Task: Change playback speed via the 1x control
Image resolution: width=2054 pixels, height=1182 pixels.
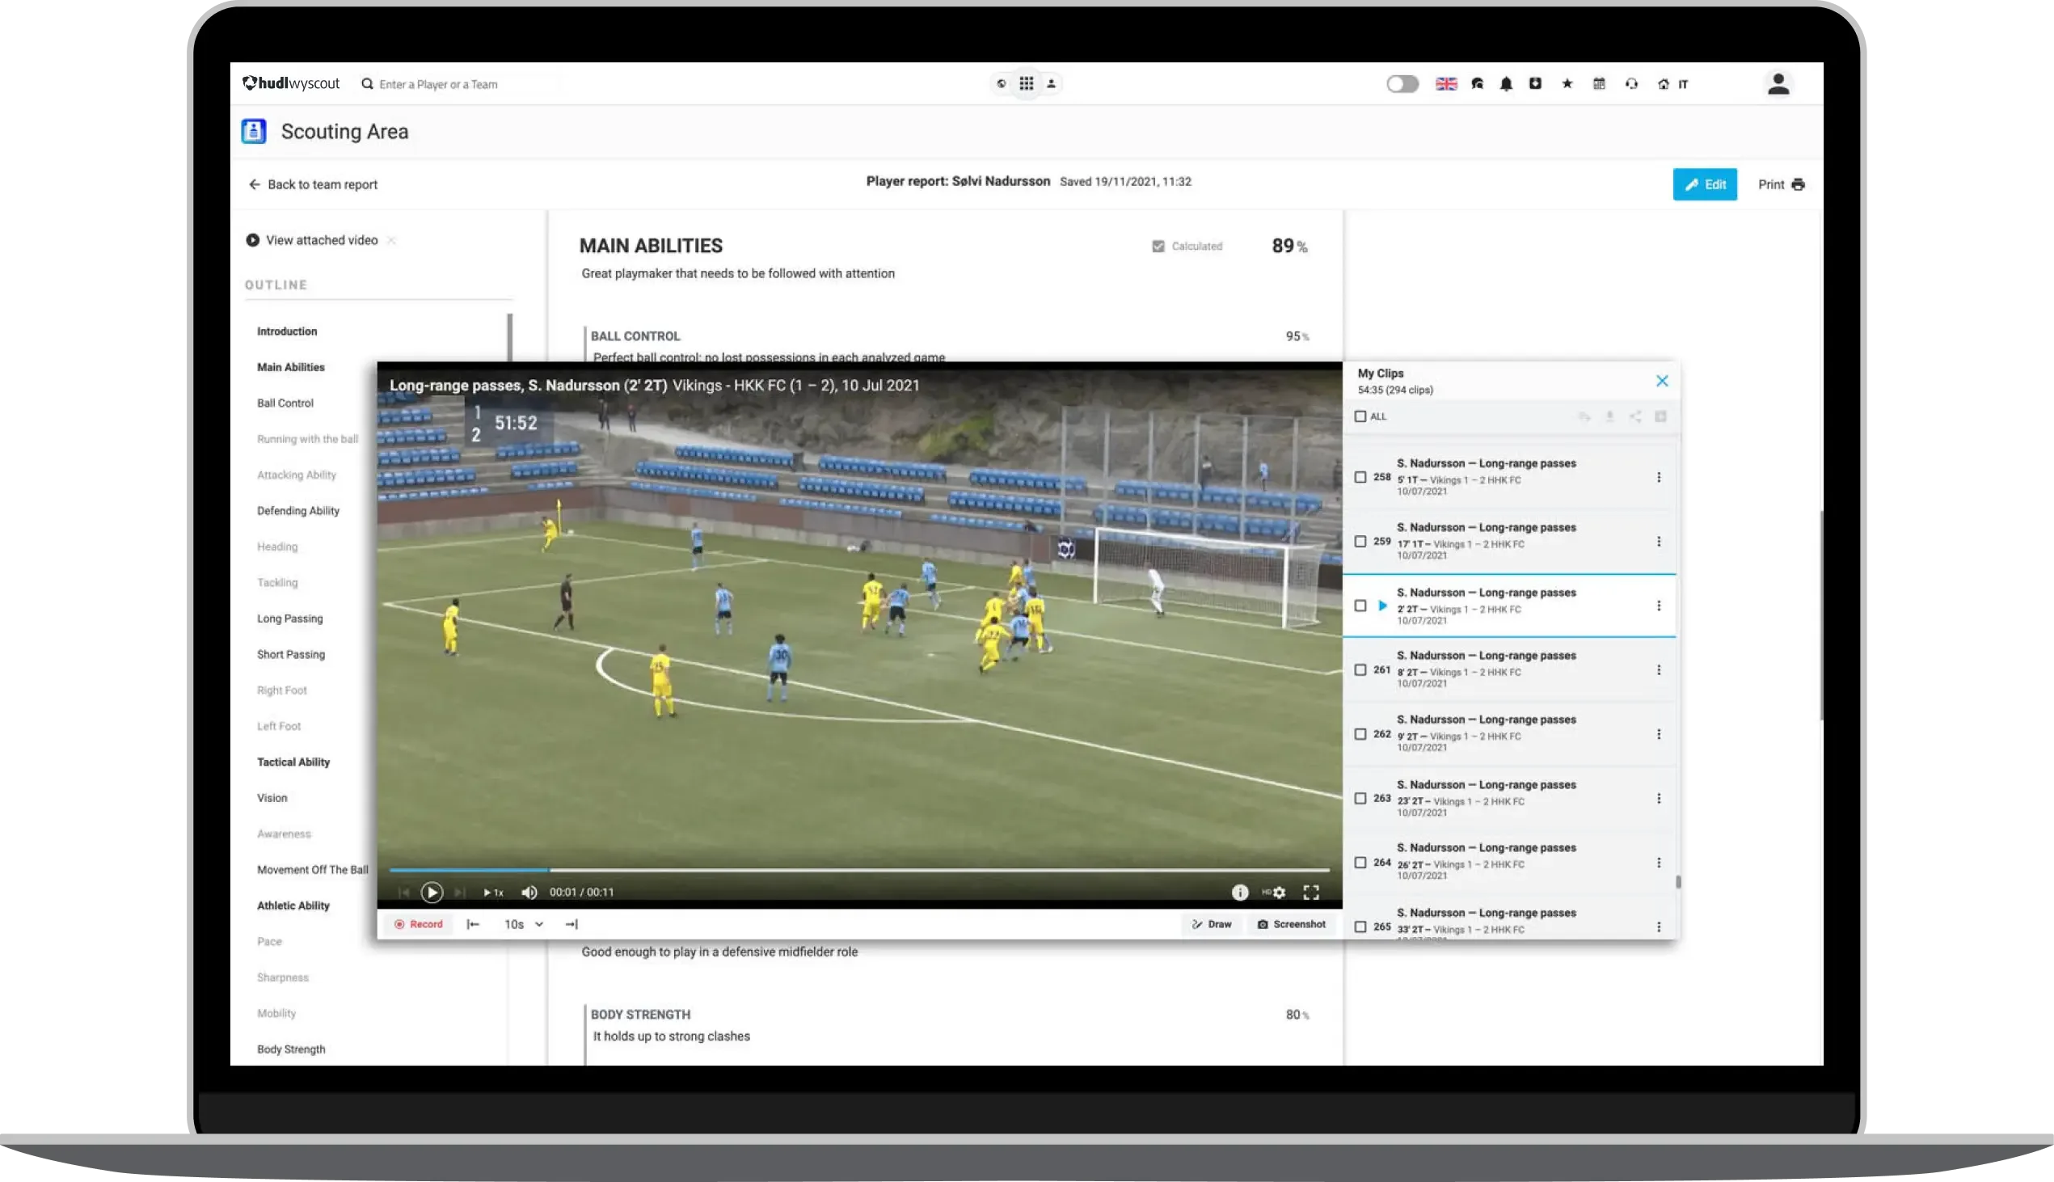Action: 493,892
